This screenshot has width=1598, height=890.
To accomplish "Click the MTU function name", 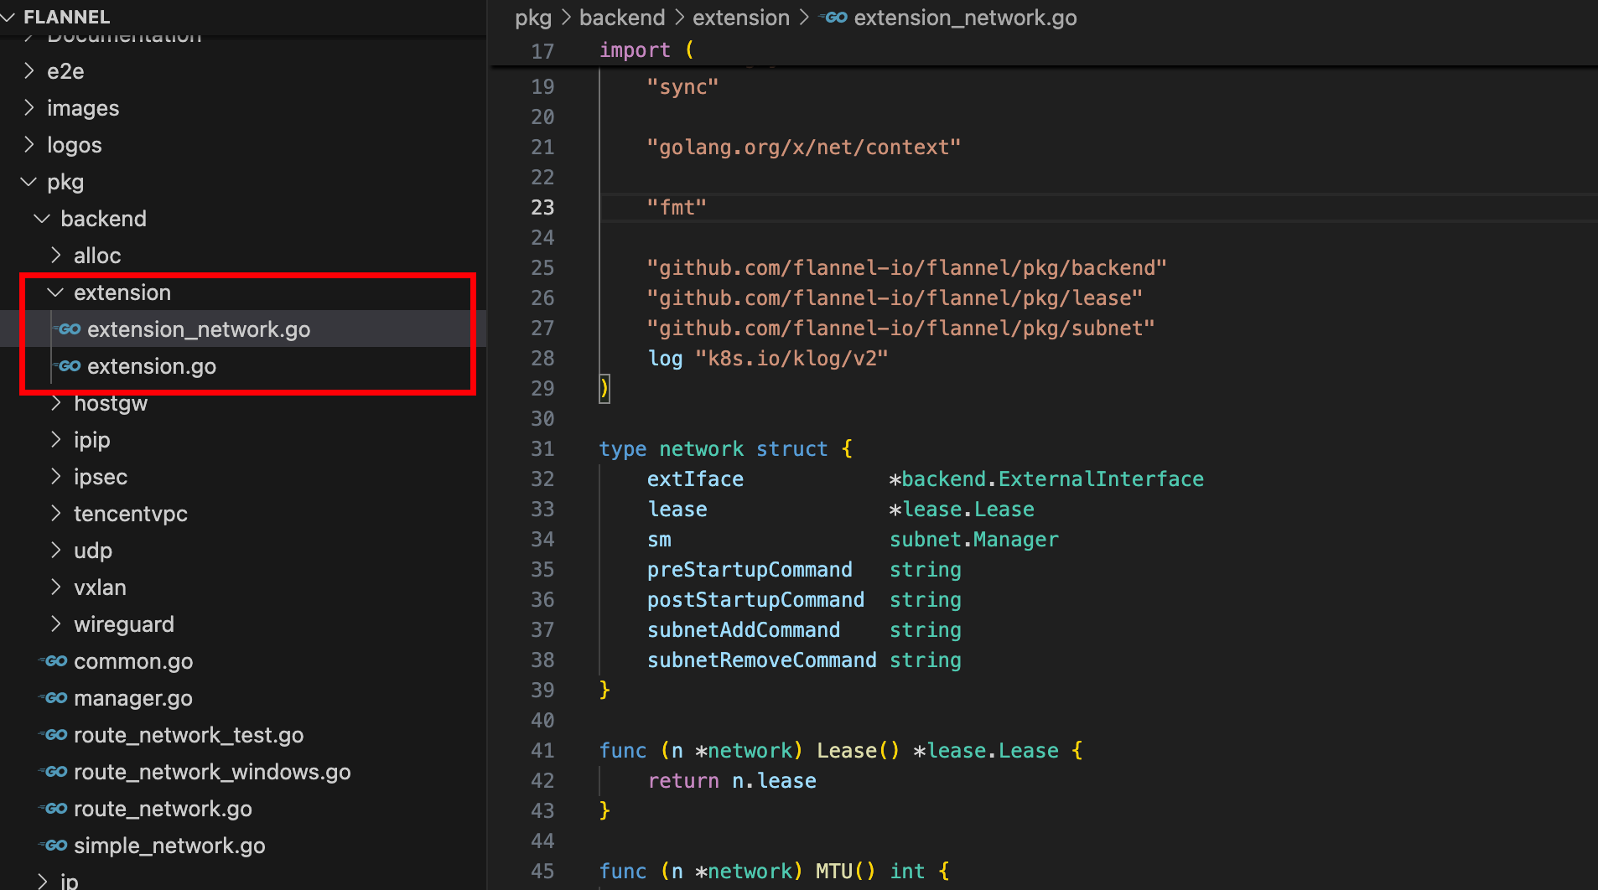I will coord(834,871).
